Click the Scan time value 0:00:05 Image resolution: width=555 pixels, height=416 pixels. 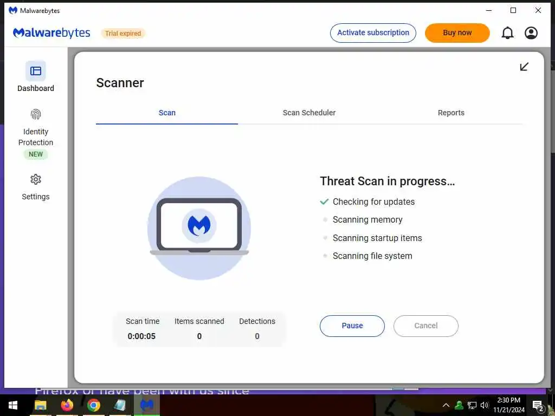click(141, 336)
